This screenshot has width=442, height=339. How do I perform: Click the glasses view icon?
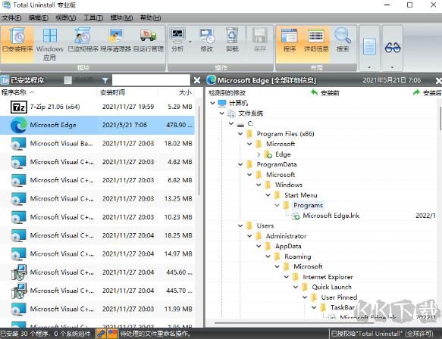tap(393, 48)
